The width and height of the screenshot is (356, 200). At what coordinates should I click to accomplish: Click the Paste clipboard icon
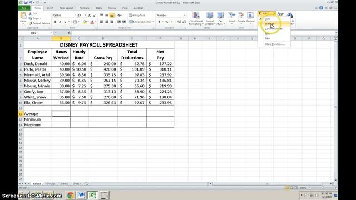(23, 16)
